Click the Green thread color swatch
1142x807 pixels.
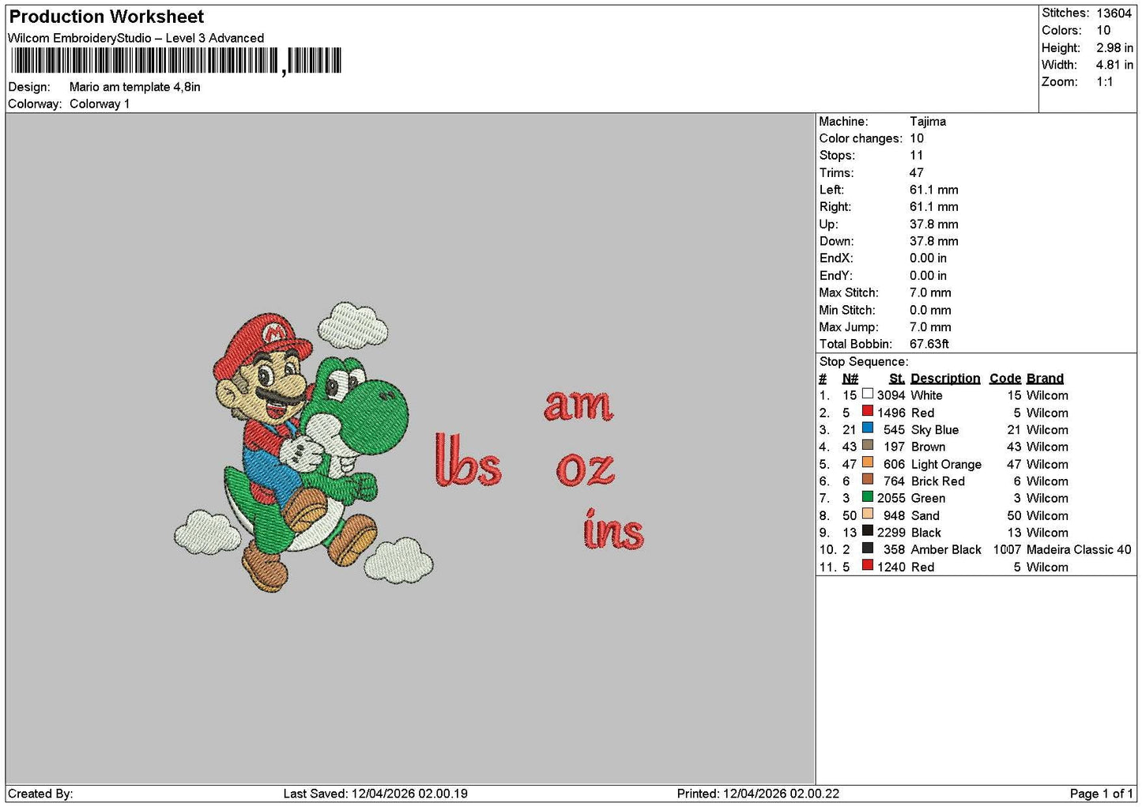coord(868,496)
